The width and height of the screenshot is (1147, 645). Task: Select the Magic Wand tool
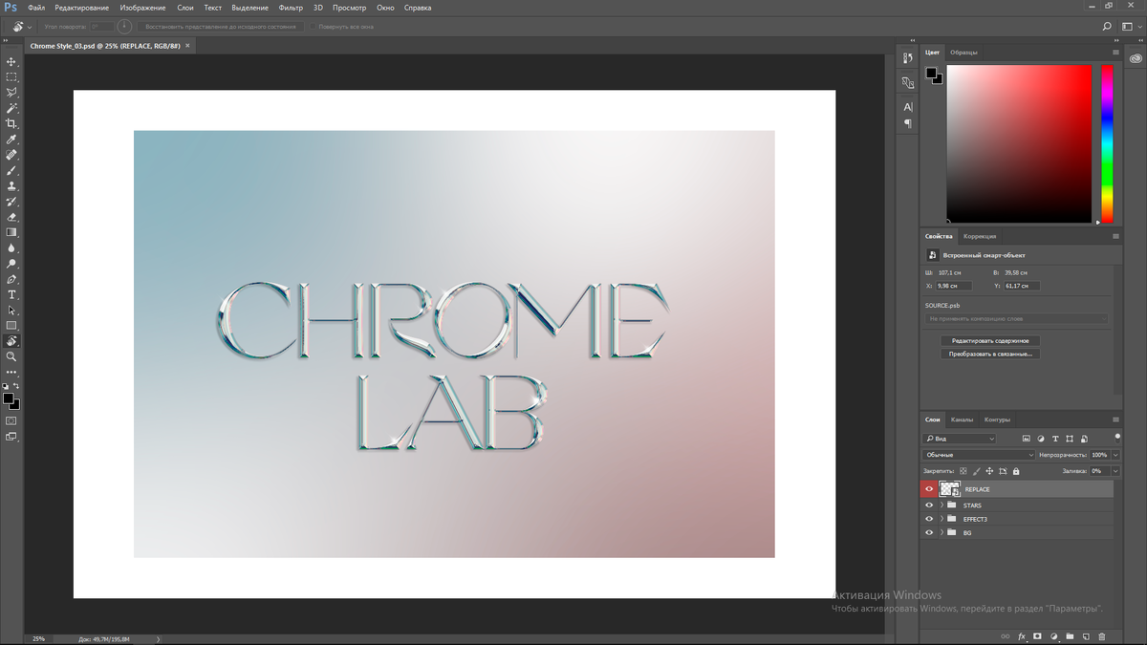point(11,108)
